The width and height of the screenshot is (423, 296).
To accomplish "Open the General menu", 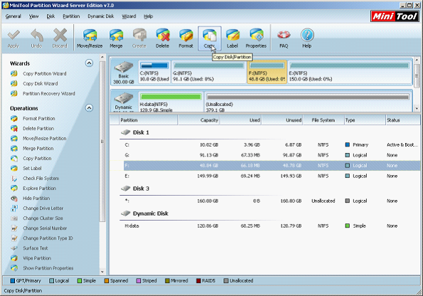I will pyautogui.click(x=14, y=16).
